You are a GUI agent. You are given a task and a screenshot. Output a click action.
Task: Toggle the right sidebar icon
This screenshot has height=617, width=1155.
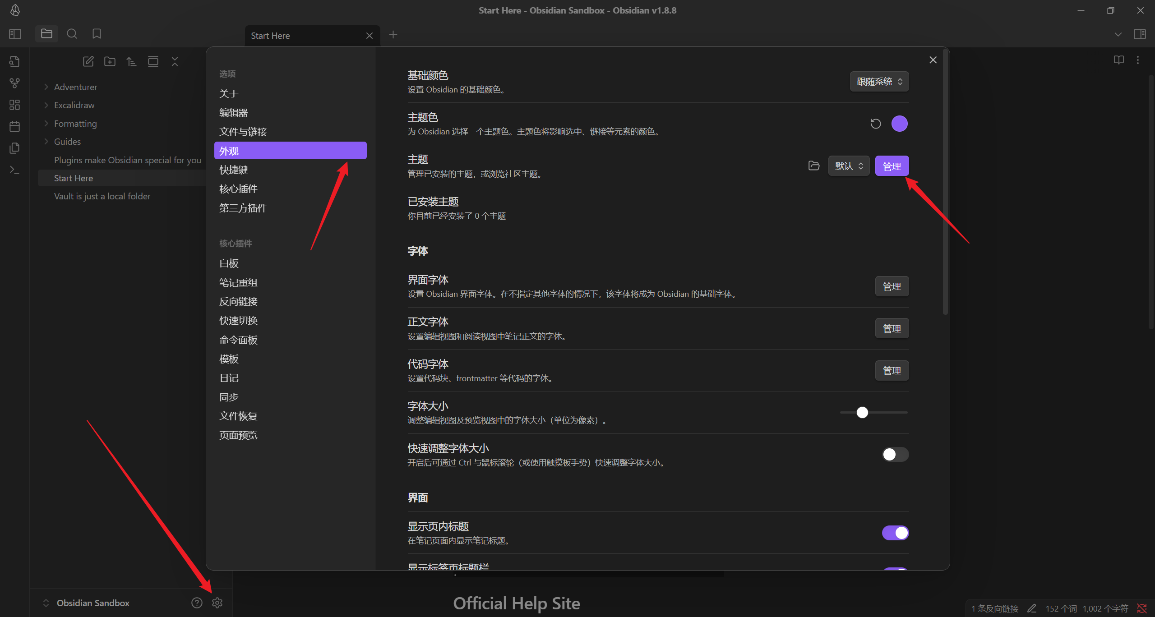1140,34
